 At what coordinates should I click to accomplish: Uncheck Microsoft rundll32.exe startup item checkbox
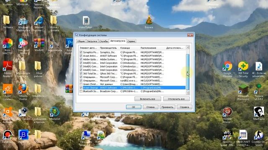click(81, 80)
